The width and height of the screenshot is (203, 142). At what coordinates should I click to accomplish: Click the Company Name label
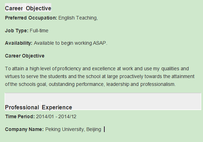point(24,130)
